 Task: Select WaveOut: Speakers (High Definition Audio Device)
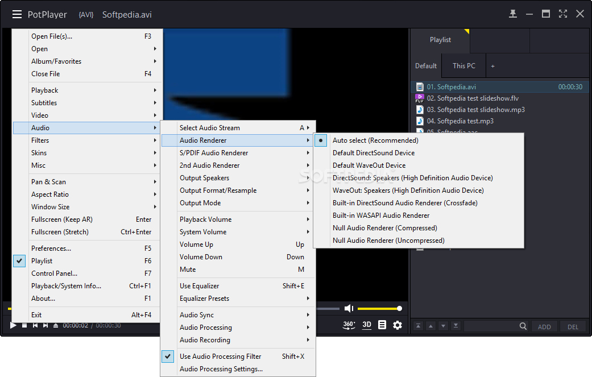coord(419,190)
